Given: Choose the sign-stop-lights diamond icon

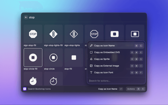Looking at the screenshot, I should point(74,34).
